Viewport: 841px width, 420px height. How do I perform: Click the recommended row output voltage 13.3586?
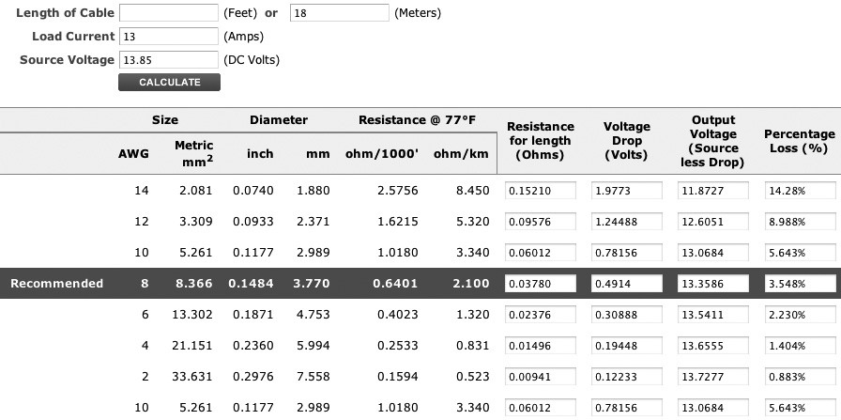(x=712, y=284)
